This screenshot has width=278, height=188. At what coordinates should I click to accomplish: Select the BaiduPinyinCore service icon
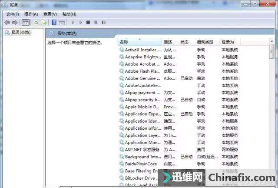pos(122,164)
